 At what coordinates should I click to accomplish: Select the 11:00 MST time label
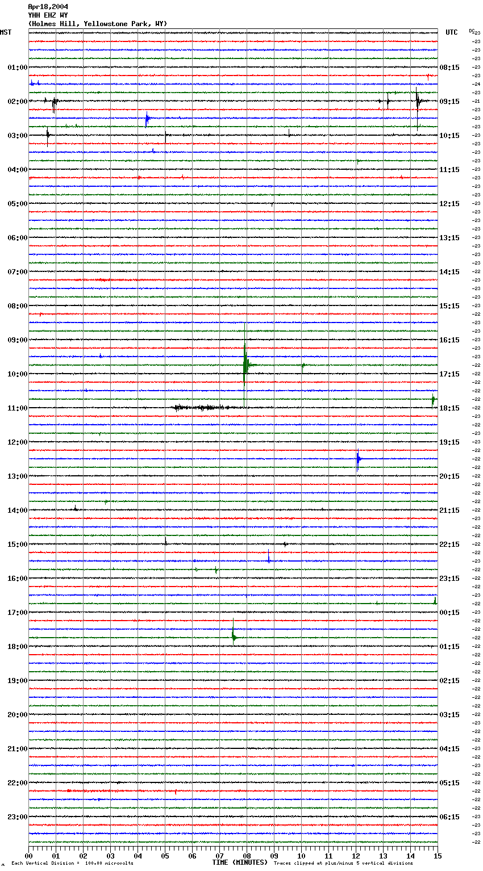[x=18, y=408]
